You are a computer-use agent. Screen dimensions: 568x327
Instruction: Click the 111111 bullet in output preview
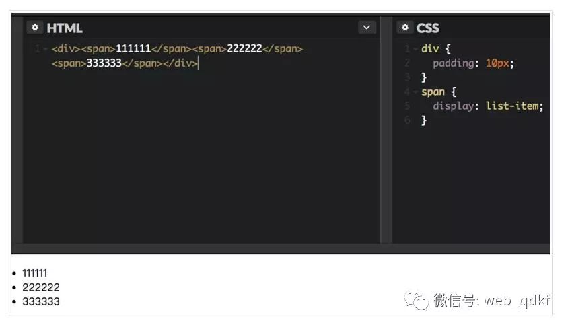(x=35, y=273)
